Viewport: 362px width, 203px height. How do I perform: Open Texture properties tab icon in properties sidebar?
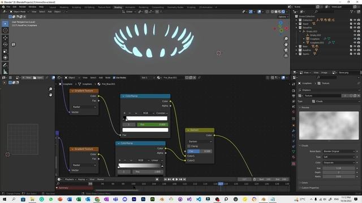(x=294, y=164)
